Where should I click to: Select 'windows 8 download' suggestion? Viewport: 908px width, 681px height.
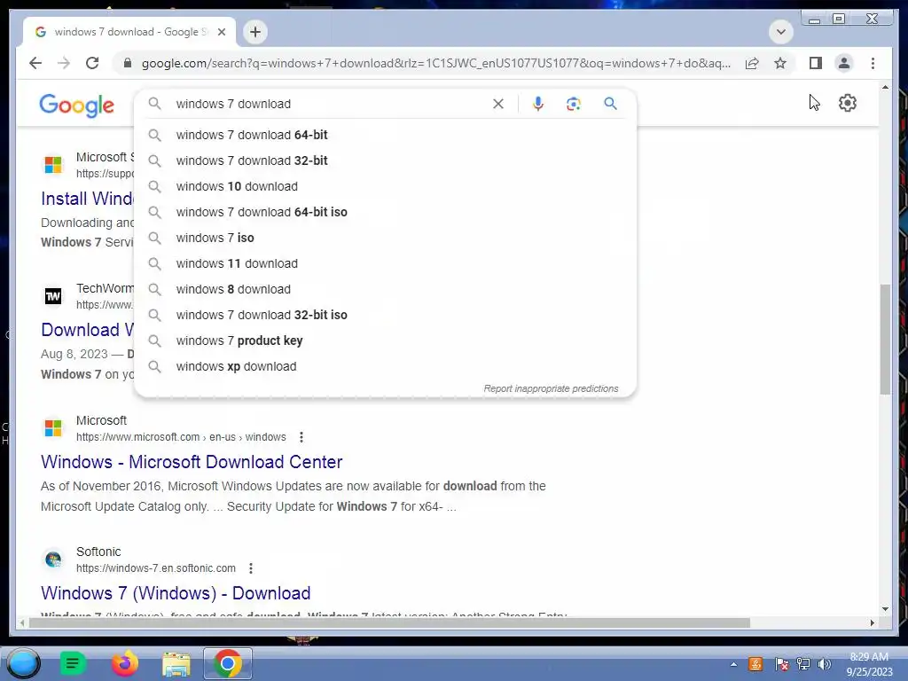click(385, 289)
